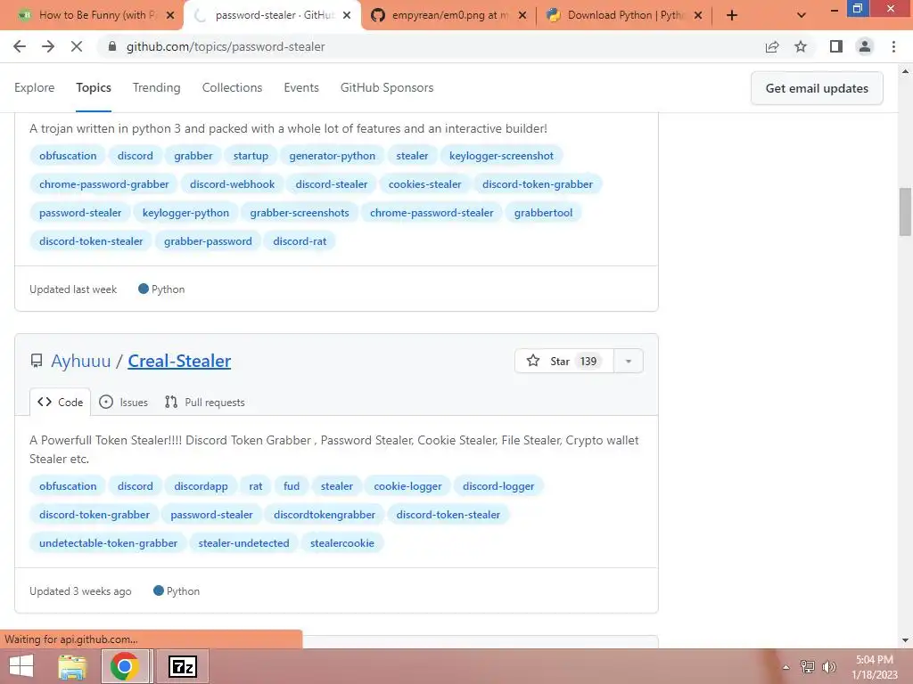913x684 pixels.
Task: Stop loading the page with the X icon
Action: pyautogui.click(x=77, y=46)
